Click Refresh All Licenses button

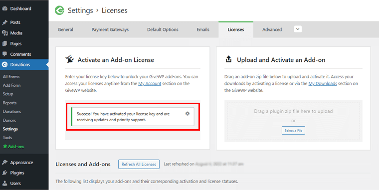139,164
